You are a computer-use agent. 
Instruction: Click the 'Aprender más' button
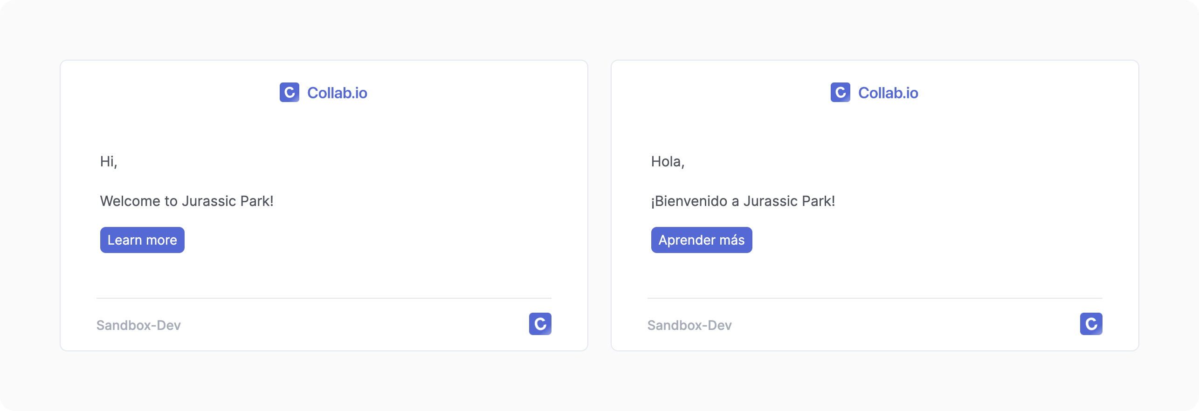(701, 240)
